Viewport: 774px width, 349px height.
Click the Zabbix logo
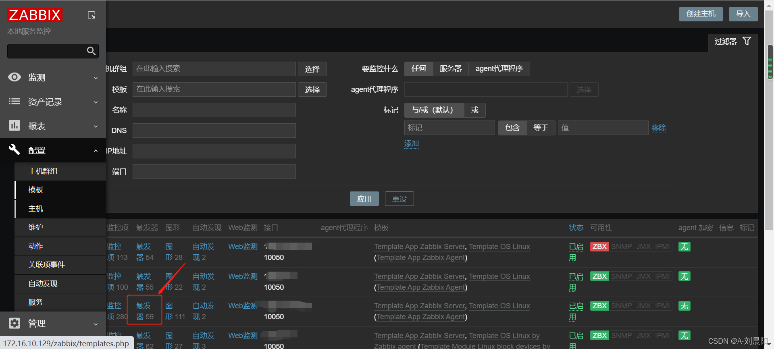[35, 15]
